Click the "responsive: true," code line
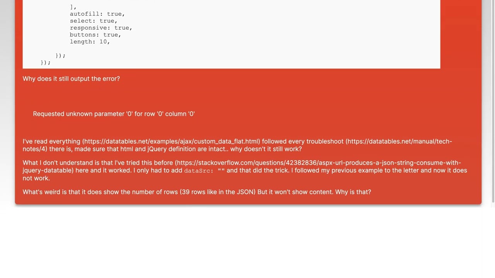The image size is (495, 278). [101, 28]
